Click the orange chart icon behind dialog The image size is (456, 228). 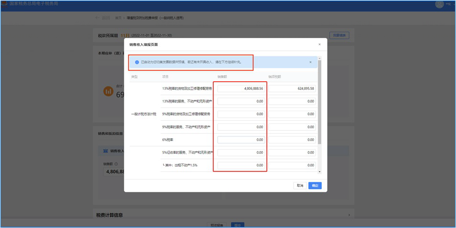pyautogui.click(x=109, y=91)
